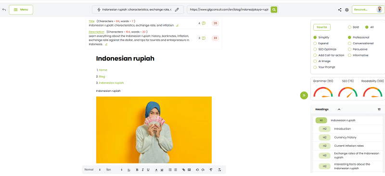385x176 pixels.
Task: Open the text background color picker
Action: (x=162, y=170)
